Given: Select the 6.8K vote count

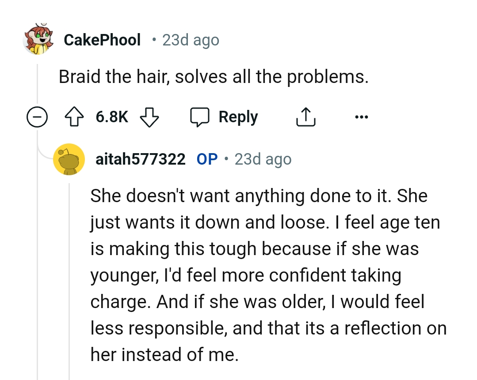Looking at the screenshot, I should 111,117.
